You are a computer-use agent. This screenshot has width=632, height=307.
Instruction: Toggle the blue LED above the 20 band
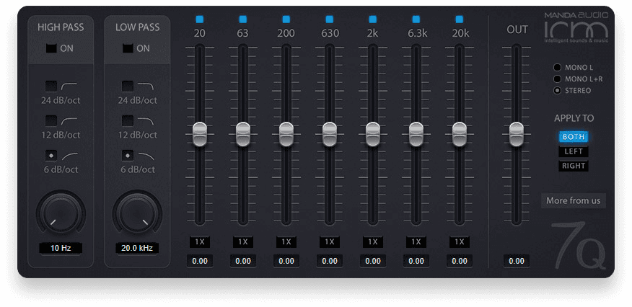(200, 18)
